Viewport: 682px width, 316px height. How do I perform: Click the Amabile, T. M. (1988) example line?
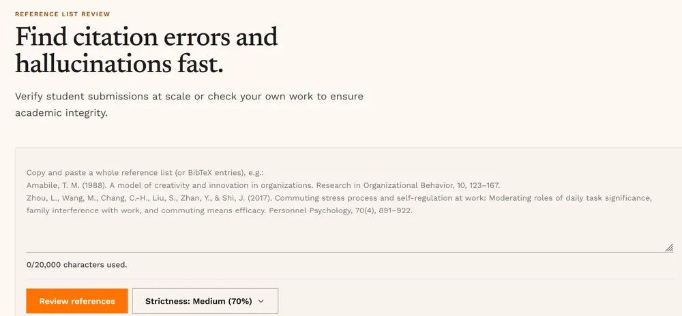(263, 185)
